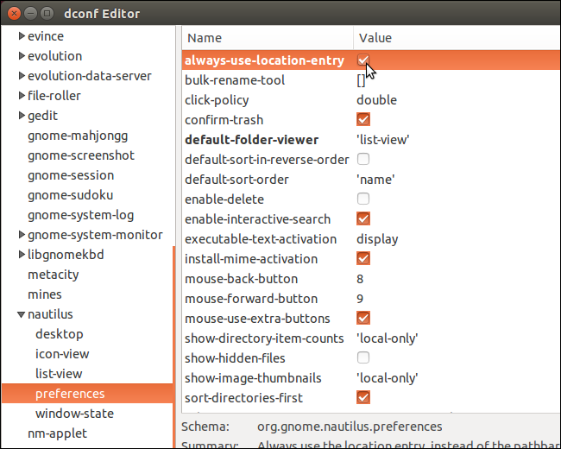Open list-view under nautilus in tree
This screenshot has height=449, width=561.
coord(59,374)
